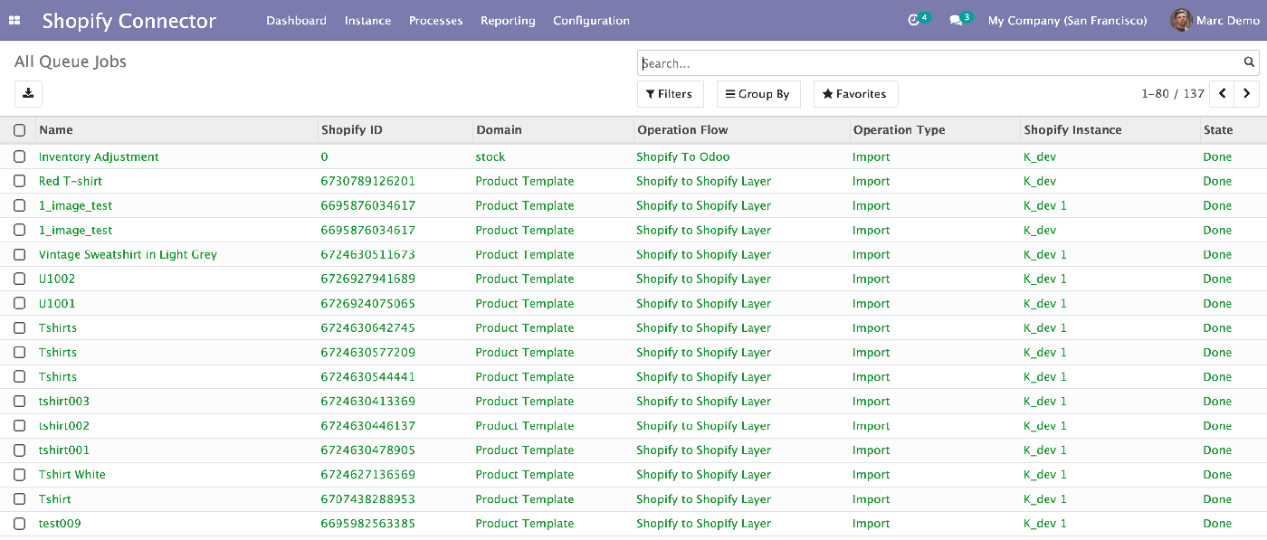Click Shopify ID 6726927941689

coord(367,279)
